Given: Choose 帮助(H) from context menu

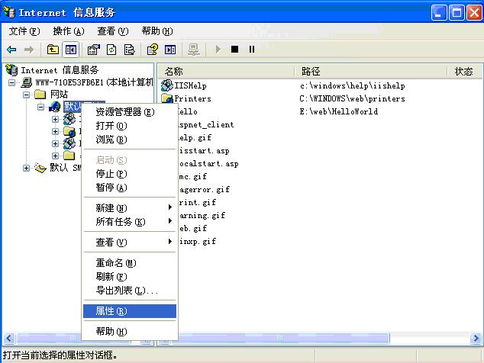Looking at the screenshot, I should tap(130, 332).
